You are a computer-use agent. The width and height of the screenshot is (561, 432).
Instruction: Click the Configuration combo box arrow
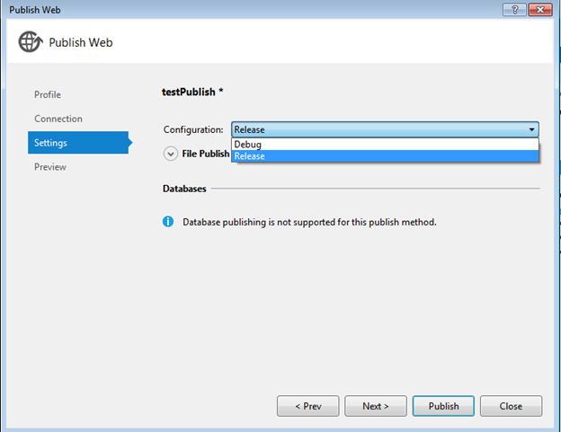point(531,129)
